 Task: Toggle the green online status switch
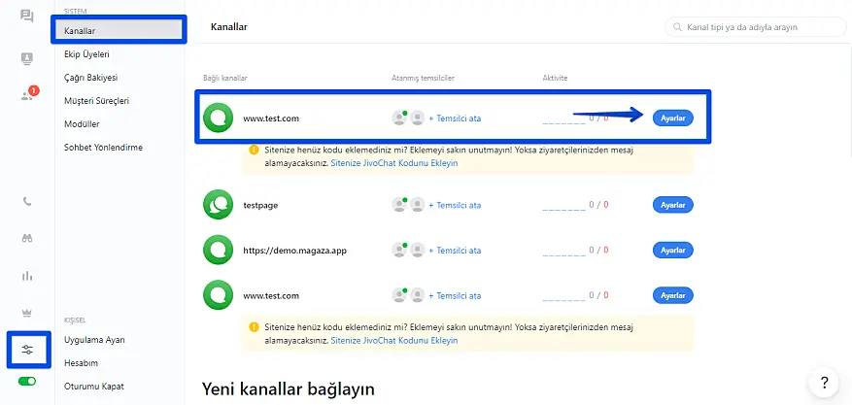click(x=27, y=382)
